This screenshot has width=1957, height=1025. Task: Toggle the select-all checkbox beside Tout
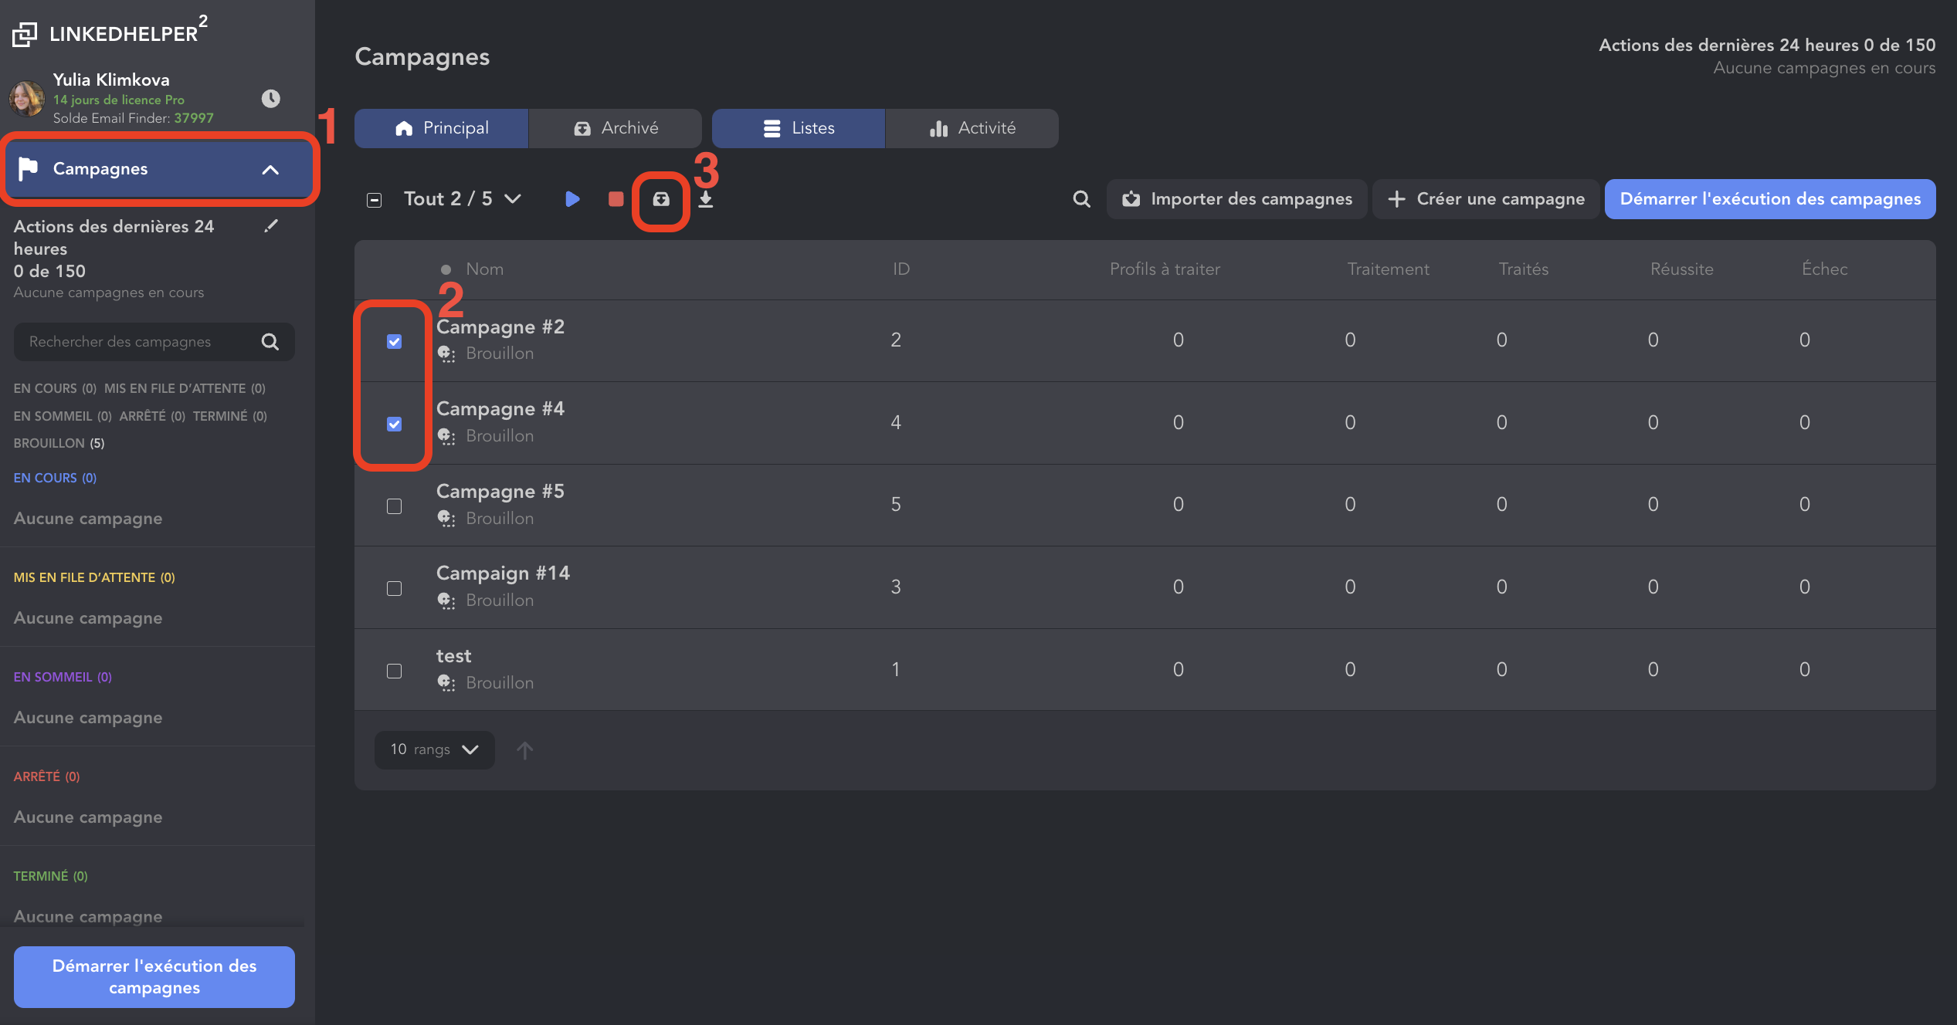pos(374,200)
